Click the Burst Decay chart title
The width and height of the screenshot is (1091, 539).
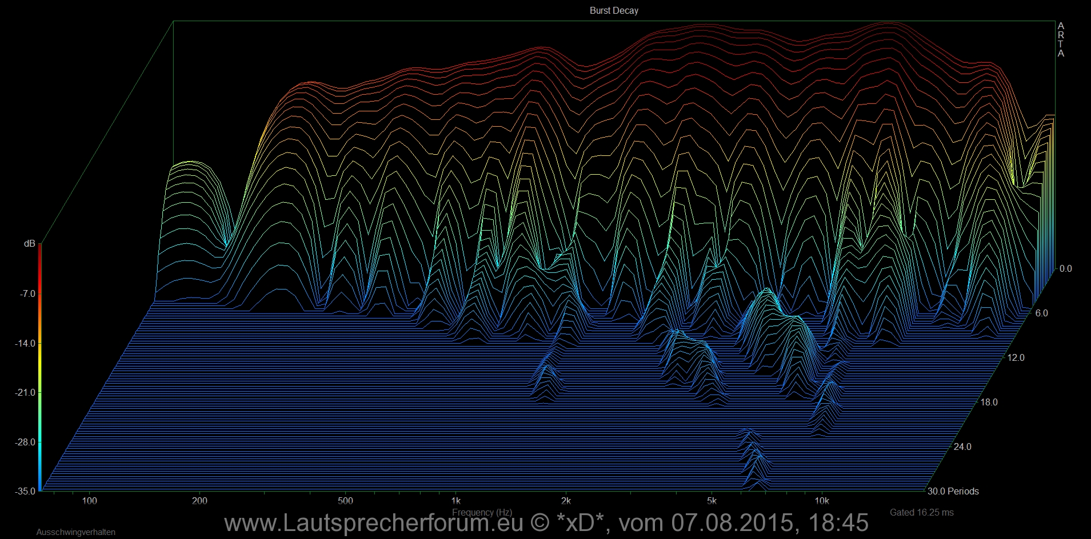[x=614, y=10]
